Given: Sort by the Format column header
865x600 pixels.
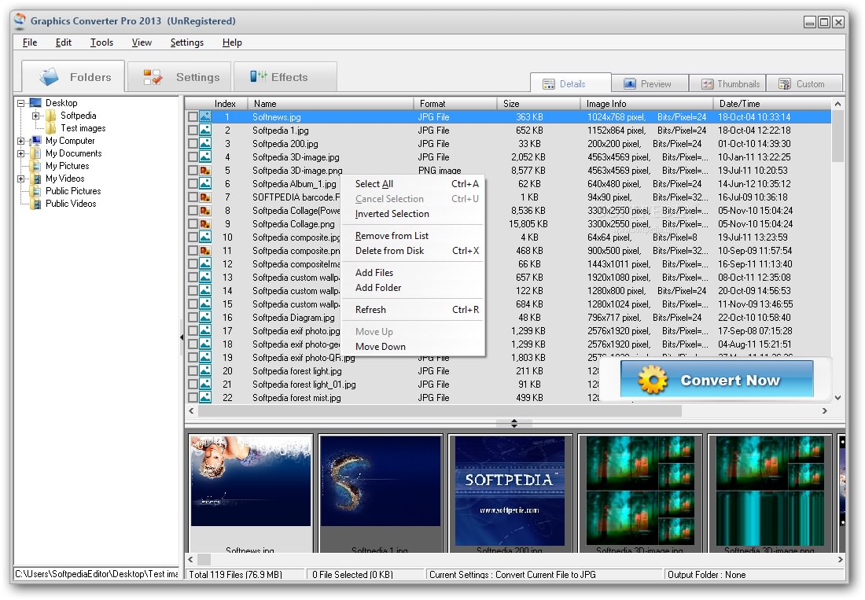Looking at the screenshot, I should 455,104.
